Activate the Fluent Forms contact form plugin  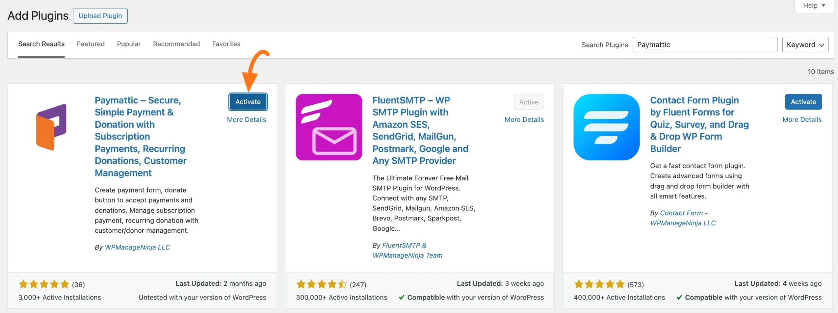803,102
